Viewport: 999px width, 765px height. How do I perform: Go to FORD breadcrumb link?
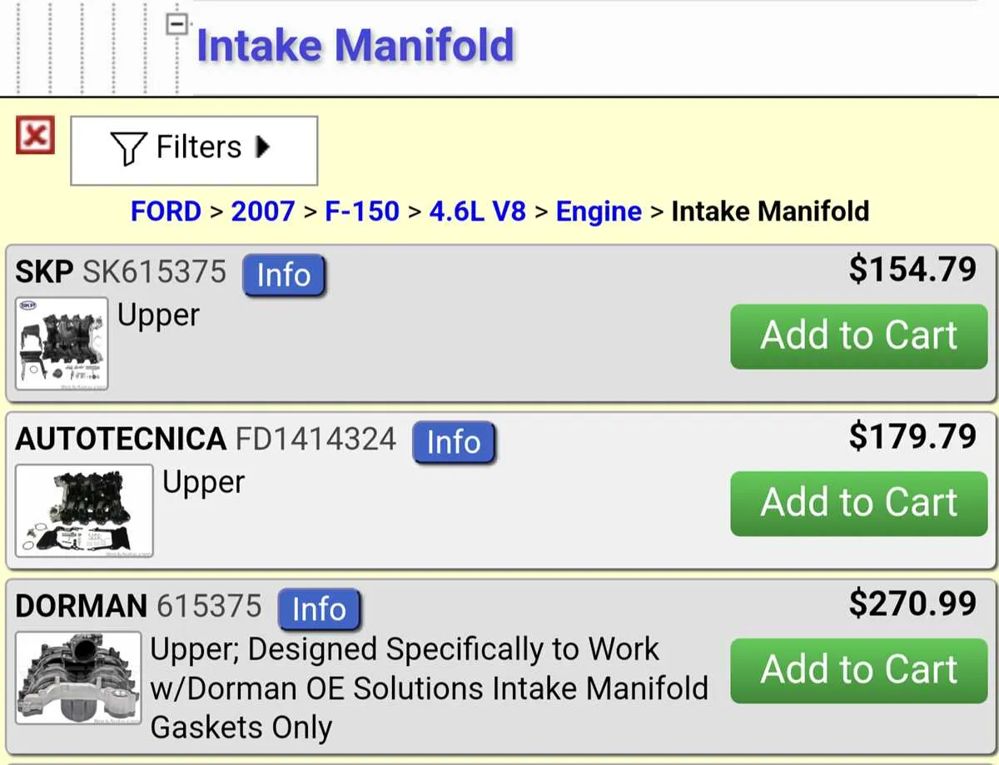tap(166, 211)
